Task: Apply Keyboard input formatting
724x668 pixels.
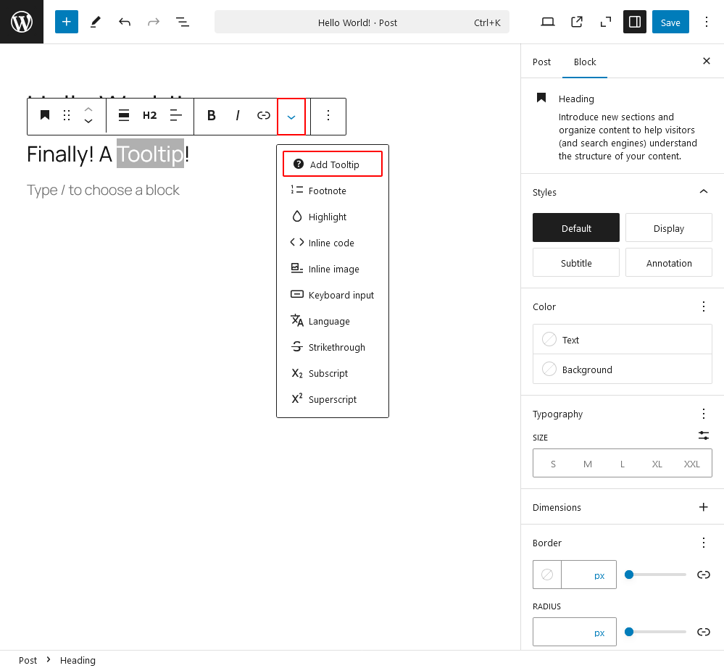Action: tap(333, 295)
